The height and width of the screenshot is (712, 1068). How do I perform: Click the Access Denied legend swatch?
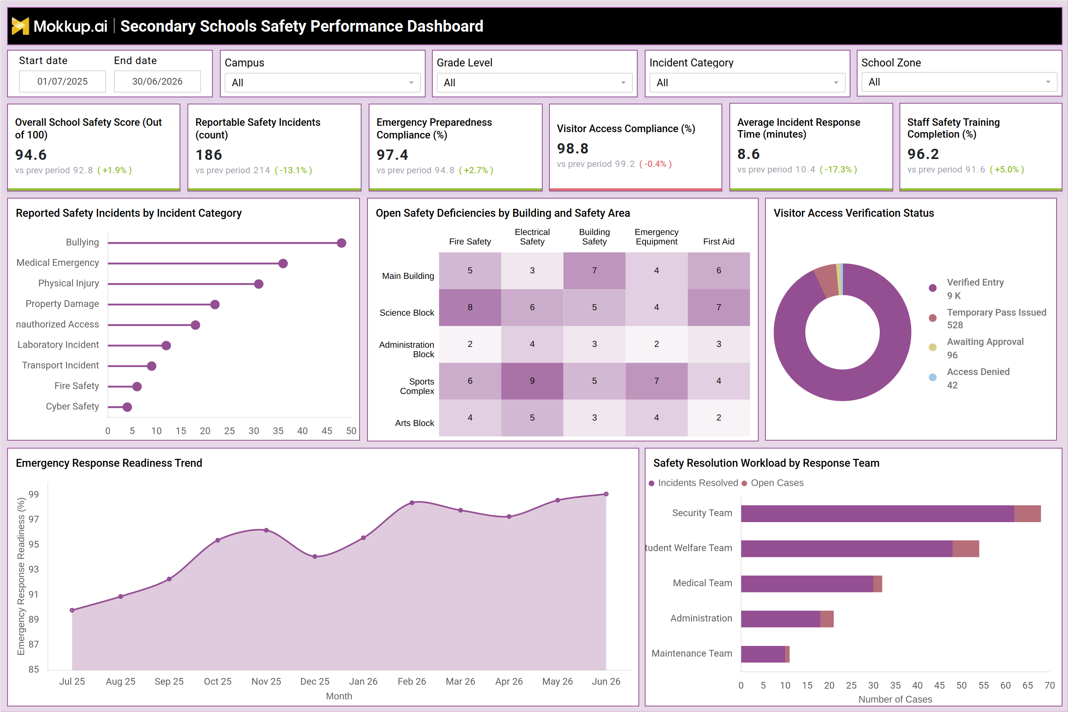[x=933, y=377]
